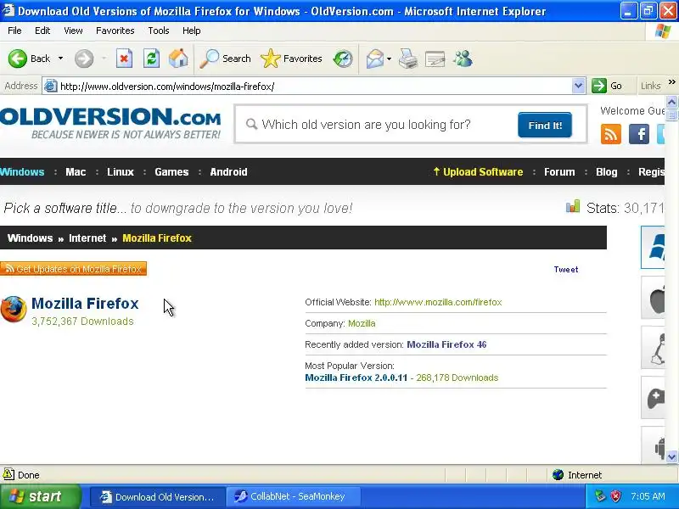
Task: Select the Mac nav tab
Action: click(76, 172)
